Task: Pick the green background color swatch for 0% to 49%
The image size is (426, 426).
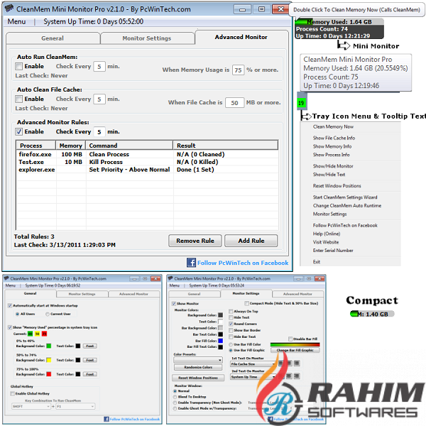Action: coord(49,346)
